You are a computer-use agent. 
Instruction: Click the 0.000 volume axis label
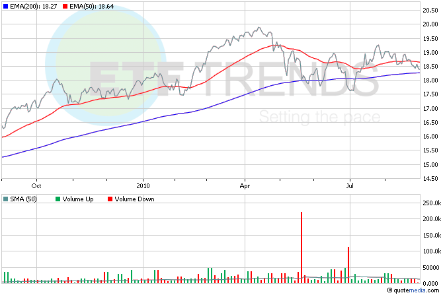tap(432, 283)
